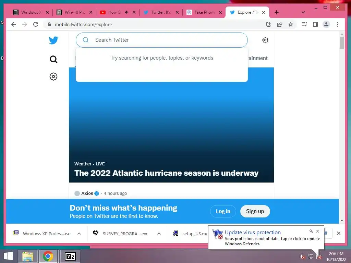Screen dimensions: 351x263
Task: Switch to the Fake Phone tab
Action: point(204,12)
